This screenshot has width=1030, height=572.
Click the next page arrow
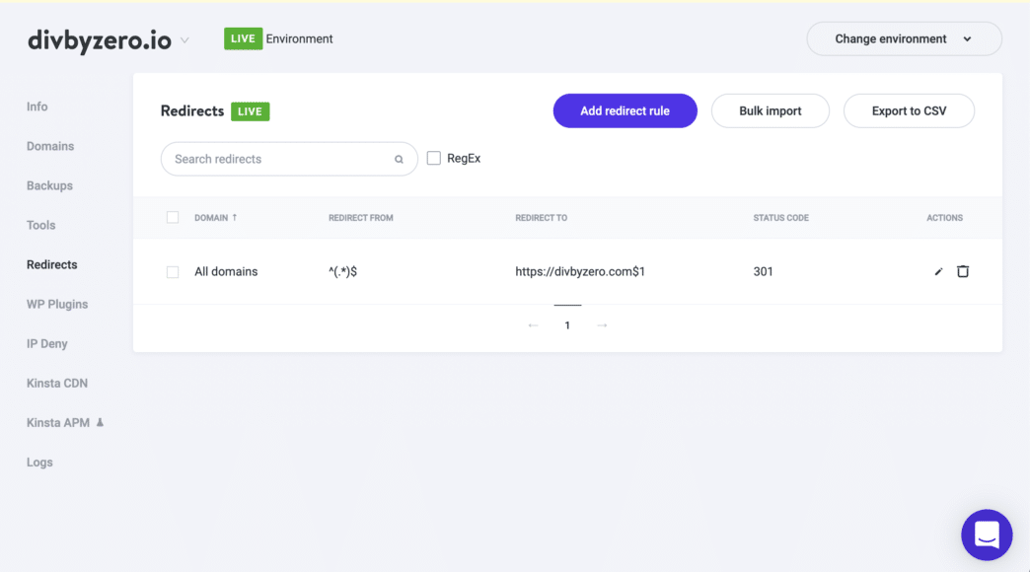pos(602,325)
